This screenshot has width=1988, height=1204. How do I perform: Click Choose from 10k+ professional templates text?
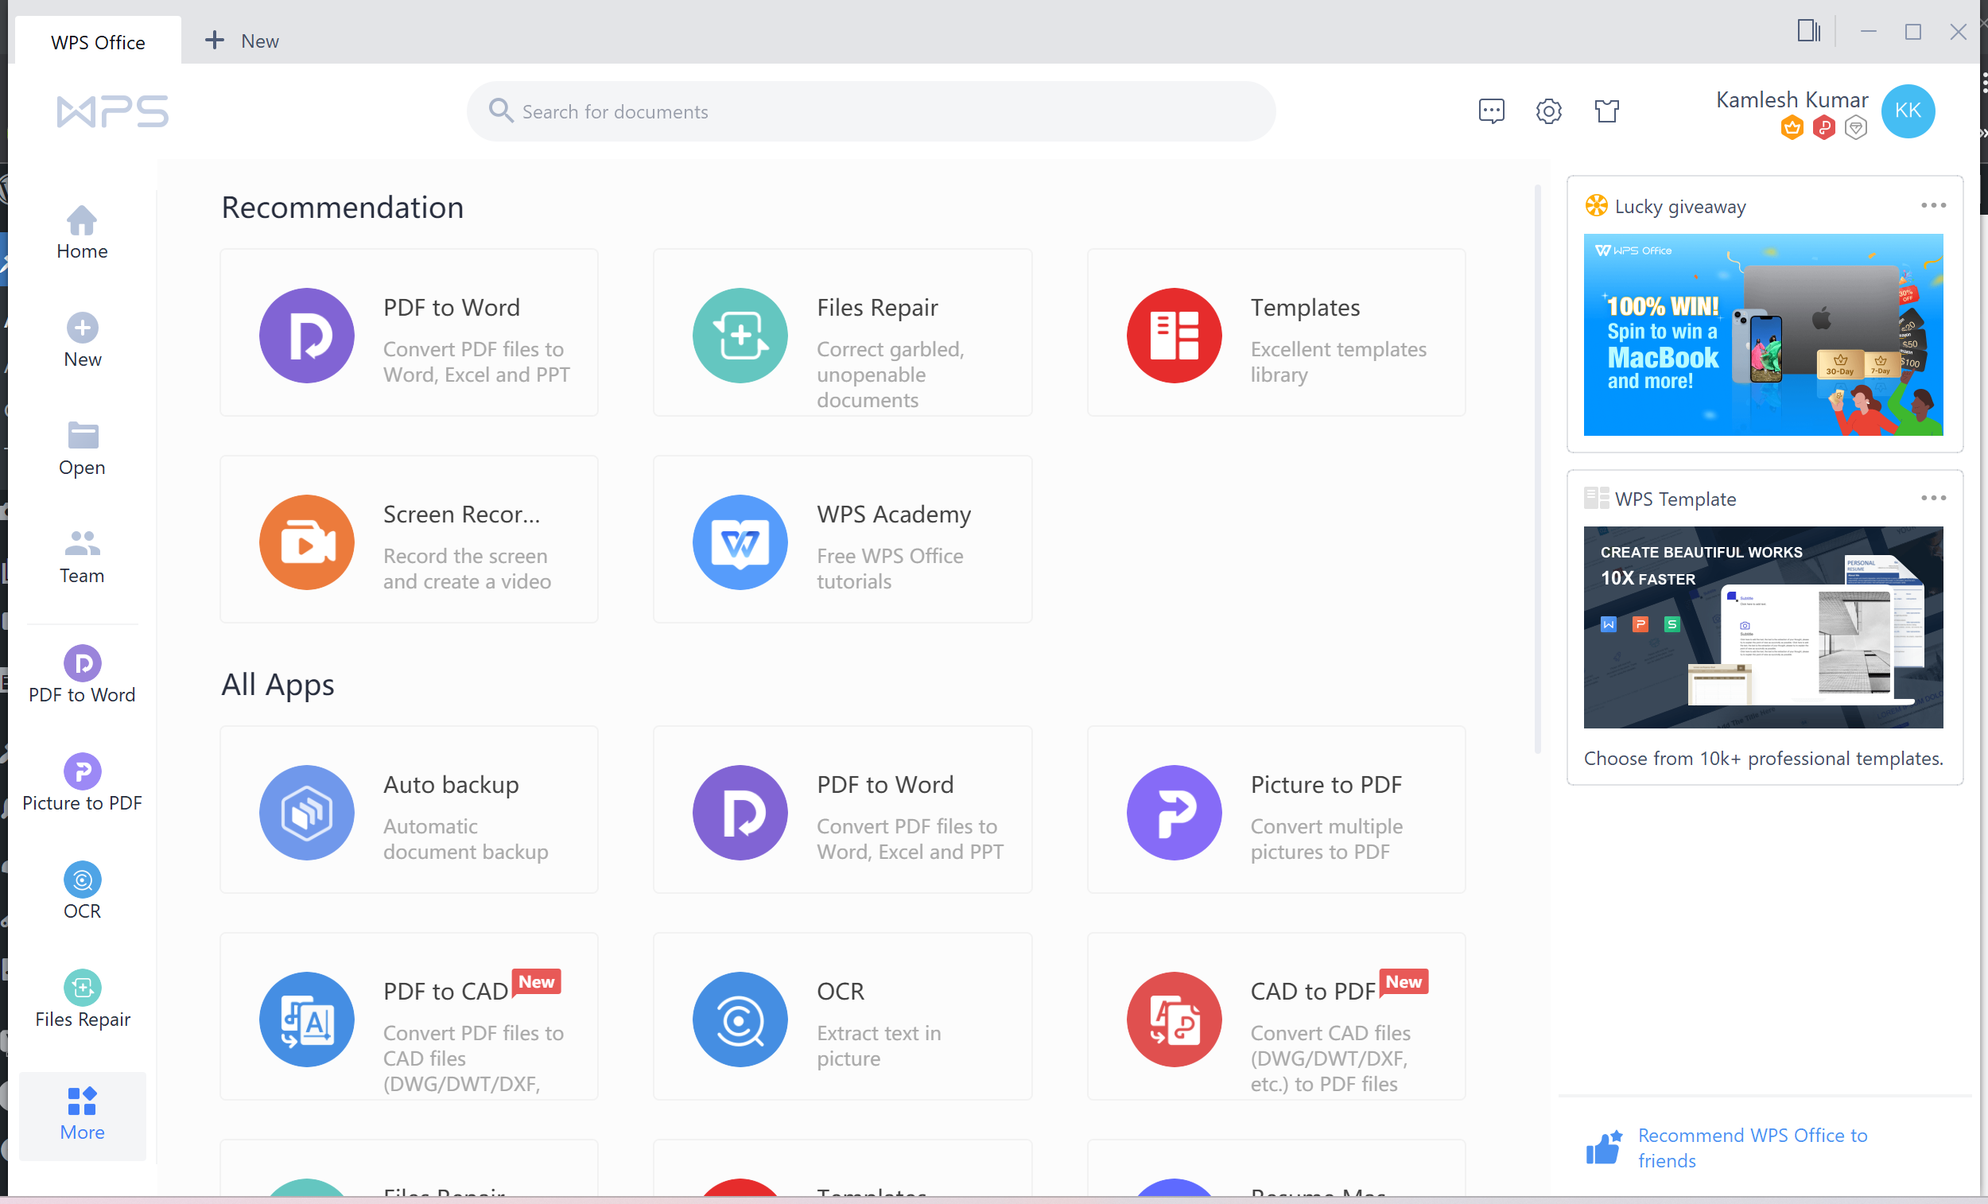coord(1763,759)
